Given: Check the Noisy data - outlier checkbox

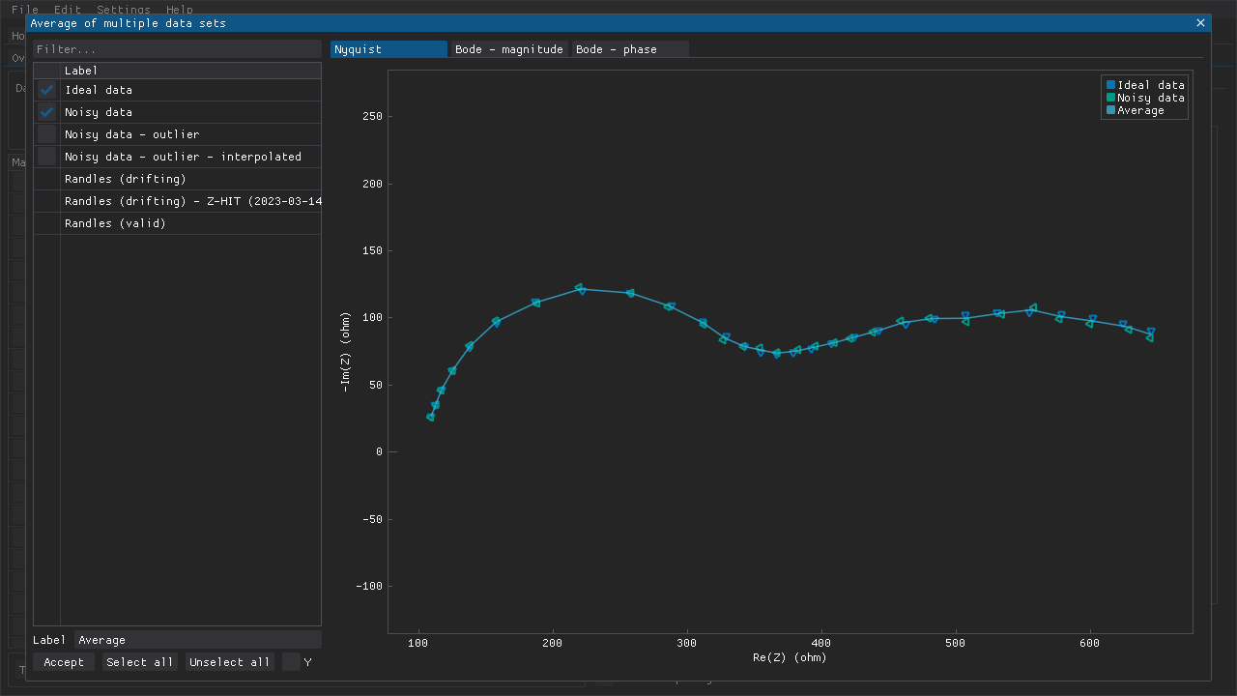Looking at the screenshot, I should pyautogui.click(x=46, y=134).
